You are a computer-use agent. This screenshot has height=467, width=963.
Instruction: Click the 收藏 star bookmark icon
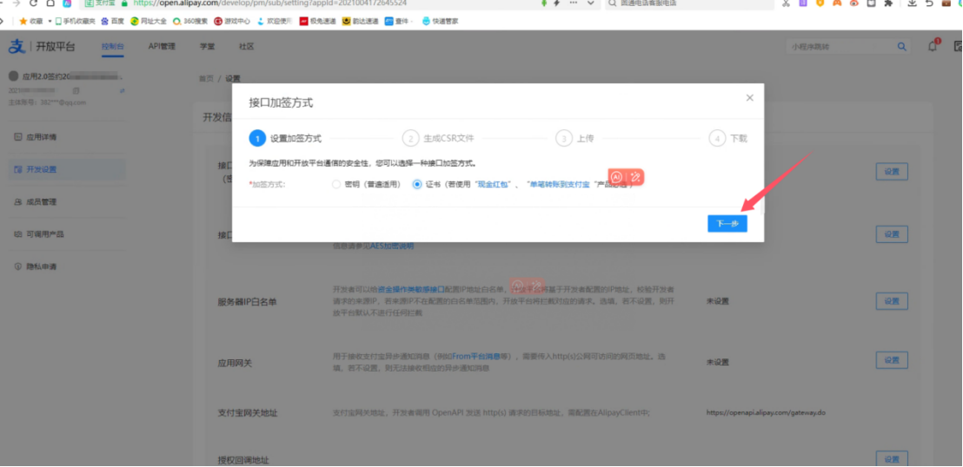pyautogui.click(x=23, y=21)
